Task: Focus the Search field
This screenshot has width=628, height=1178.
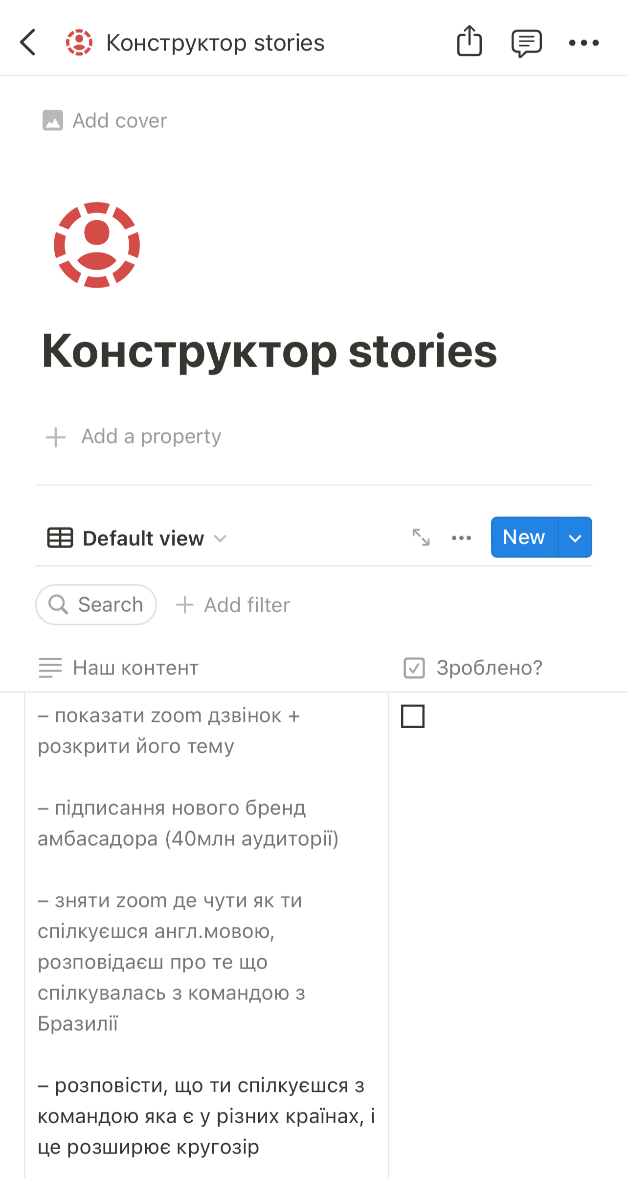Action: pyautogui.click(x=96, y=604)
